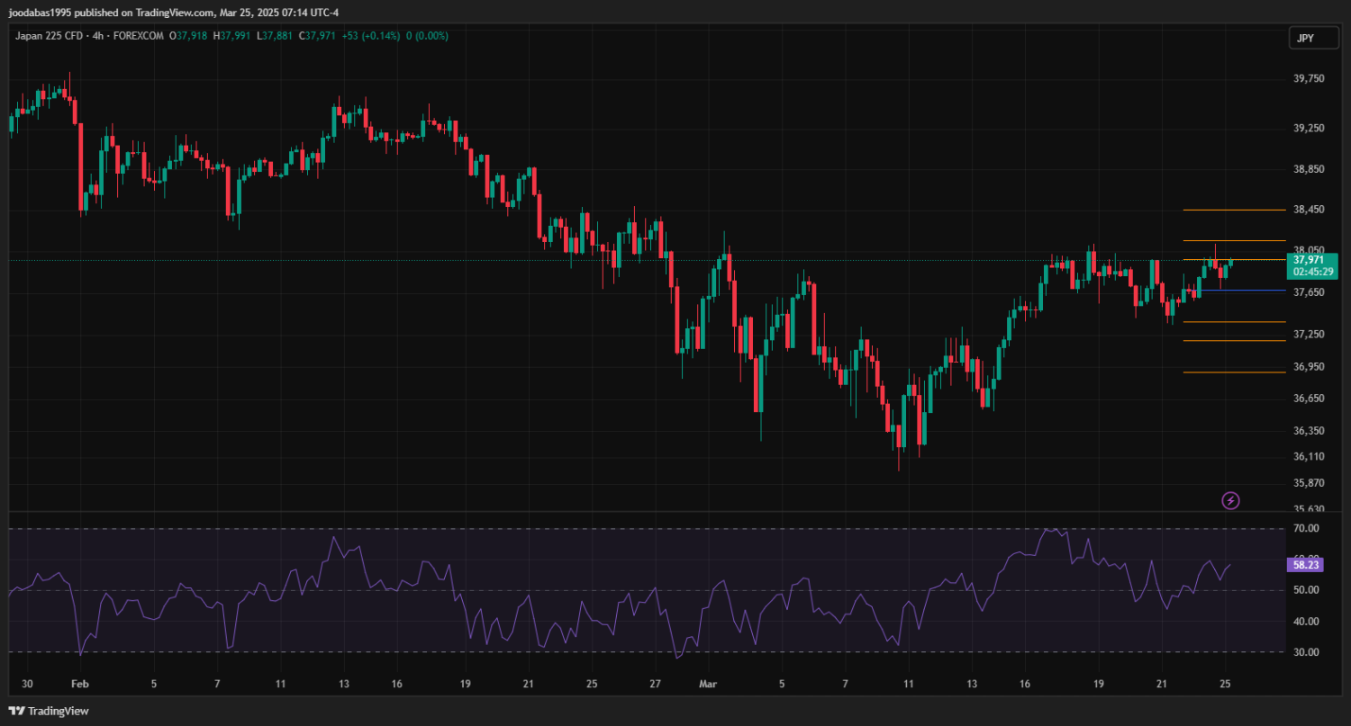Select the topmost orange horizontal line

tap(1234, 210)
